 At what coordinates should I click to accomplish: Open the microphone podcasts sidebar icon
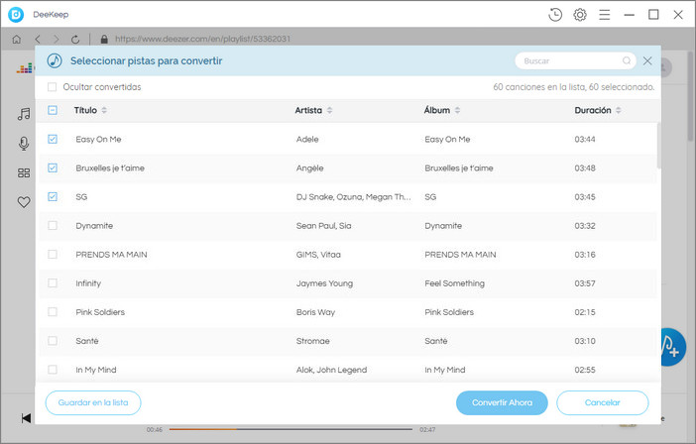24,144
